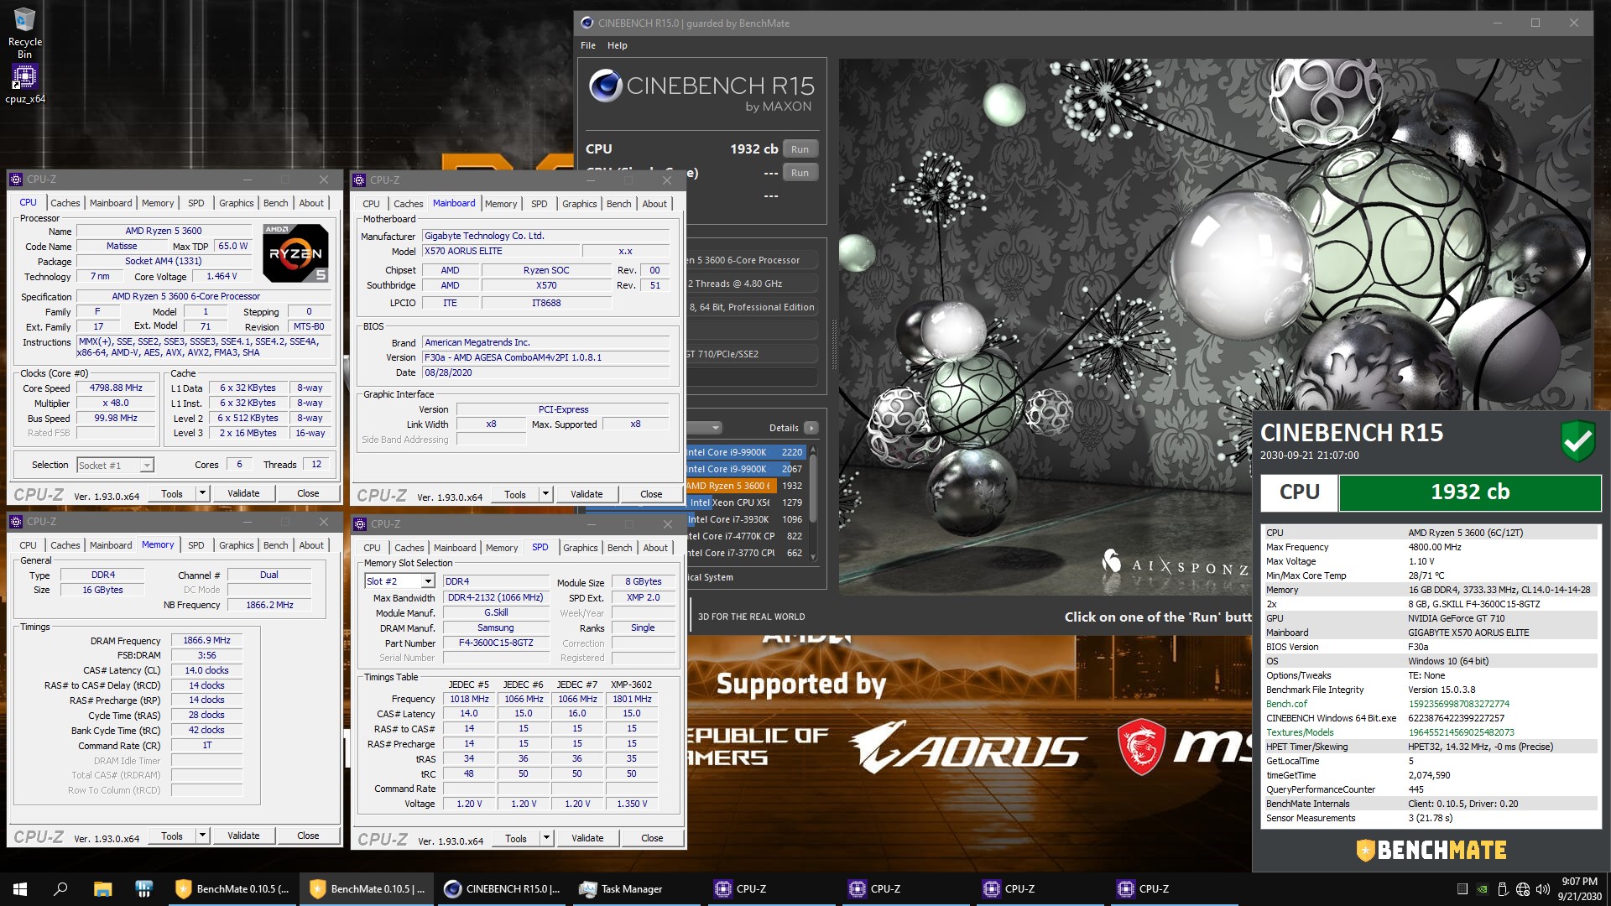Run the Cinebench CPU test

point(800,149)
